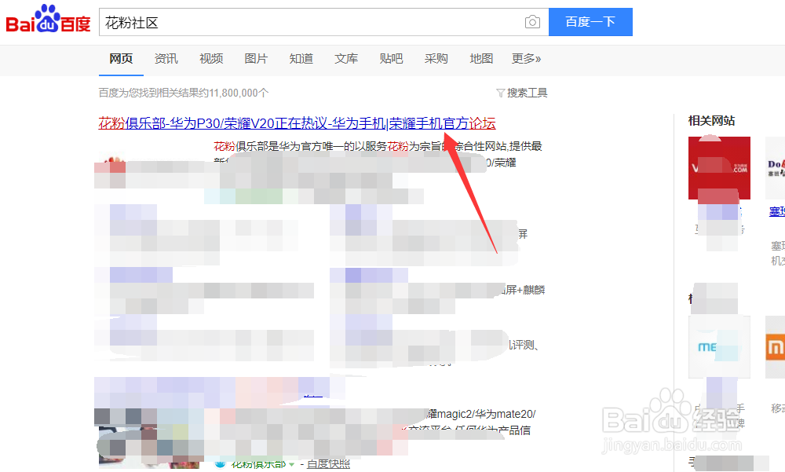Go to the 贴吧 tab
The height and width of the screenshot is (472, 785).
tap(392, 59)
